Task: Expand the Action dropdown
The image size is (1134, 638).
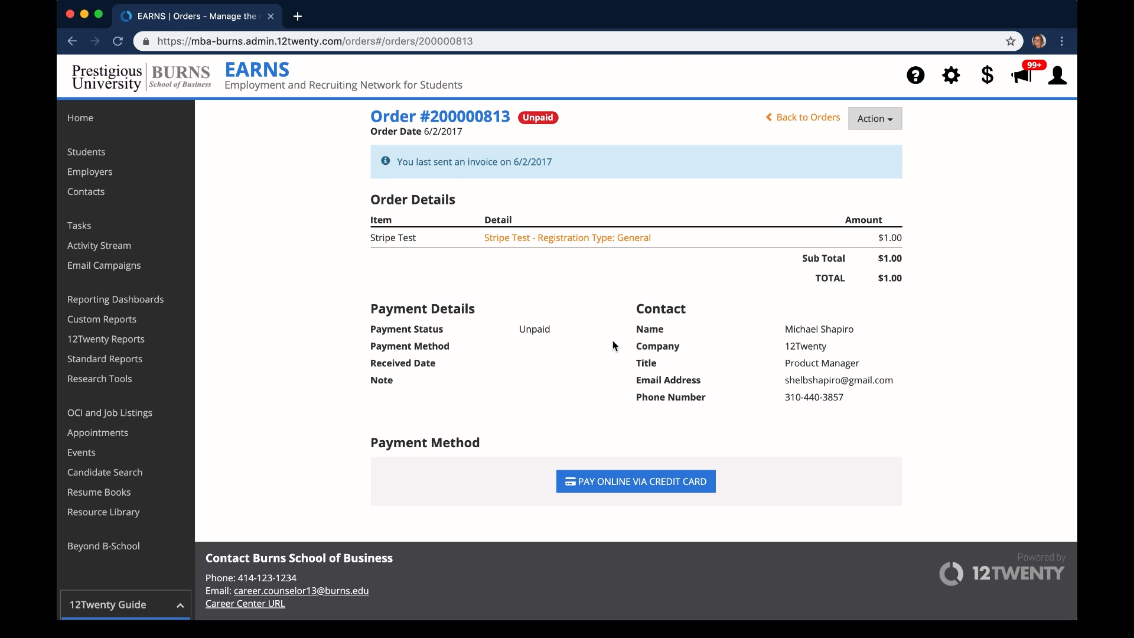Action: pyautogui.click(x=875, y=119)
